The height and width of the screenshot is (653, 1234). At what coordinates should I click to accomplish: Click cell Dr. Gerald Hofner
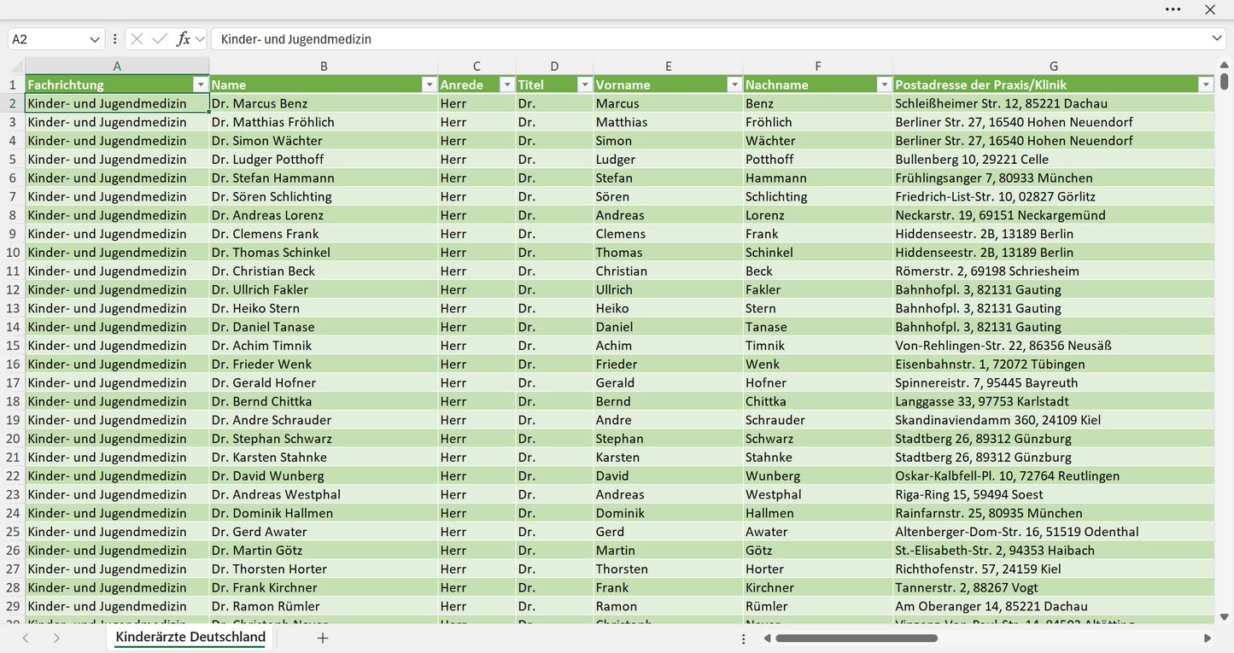click(x=324, y=383)
